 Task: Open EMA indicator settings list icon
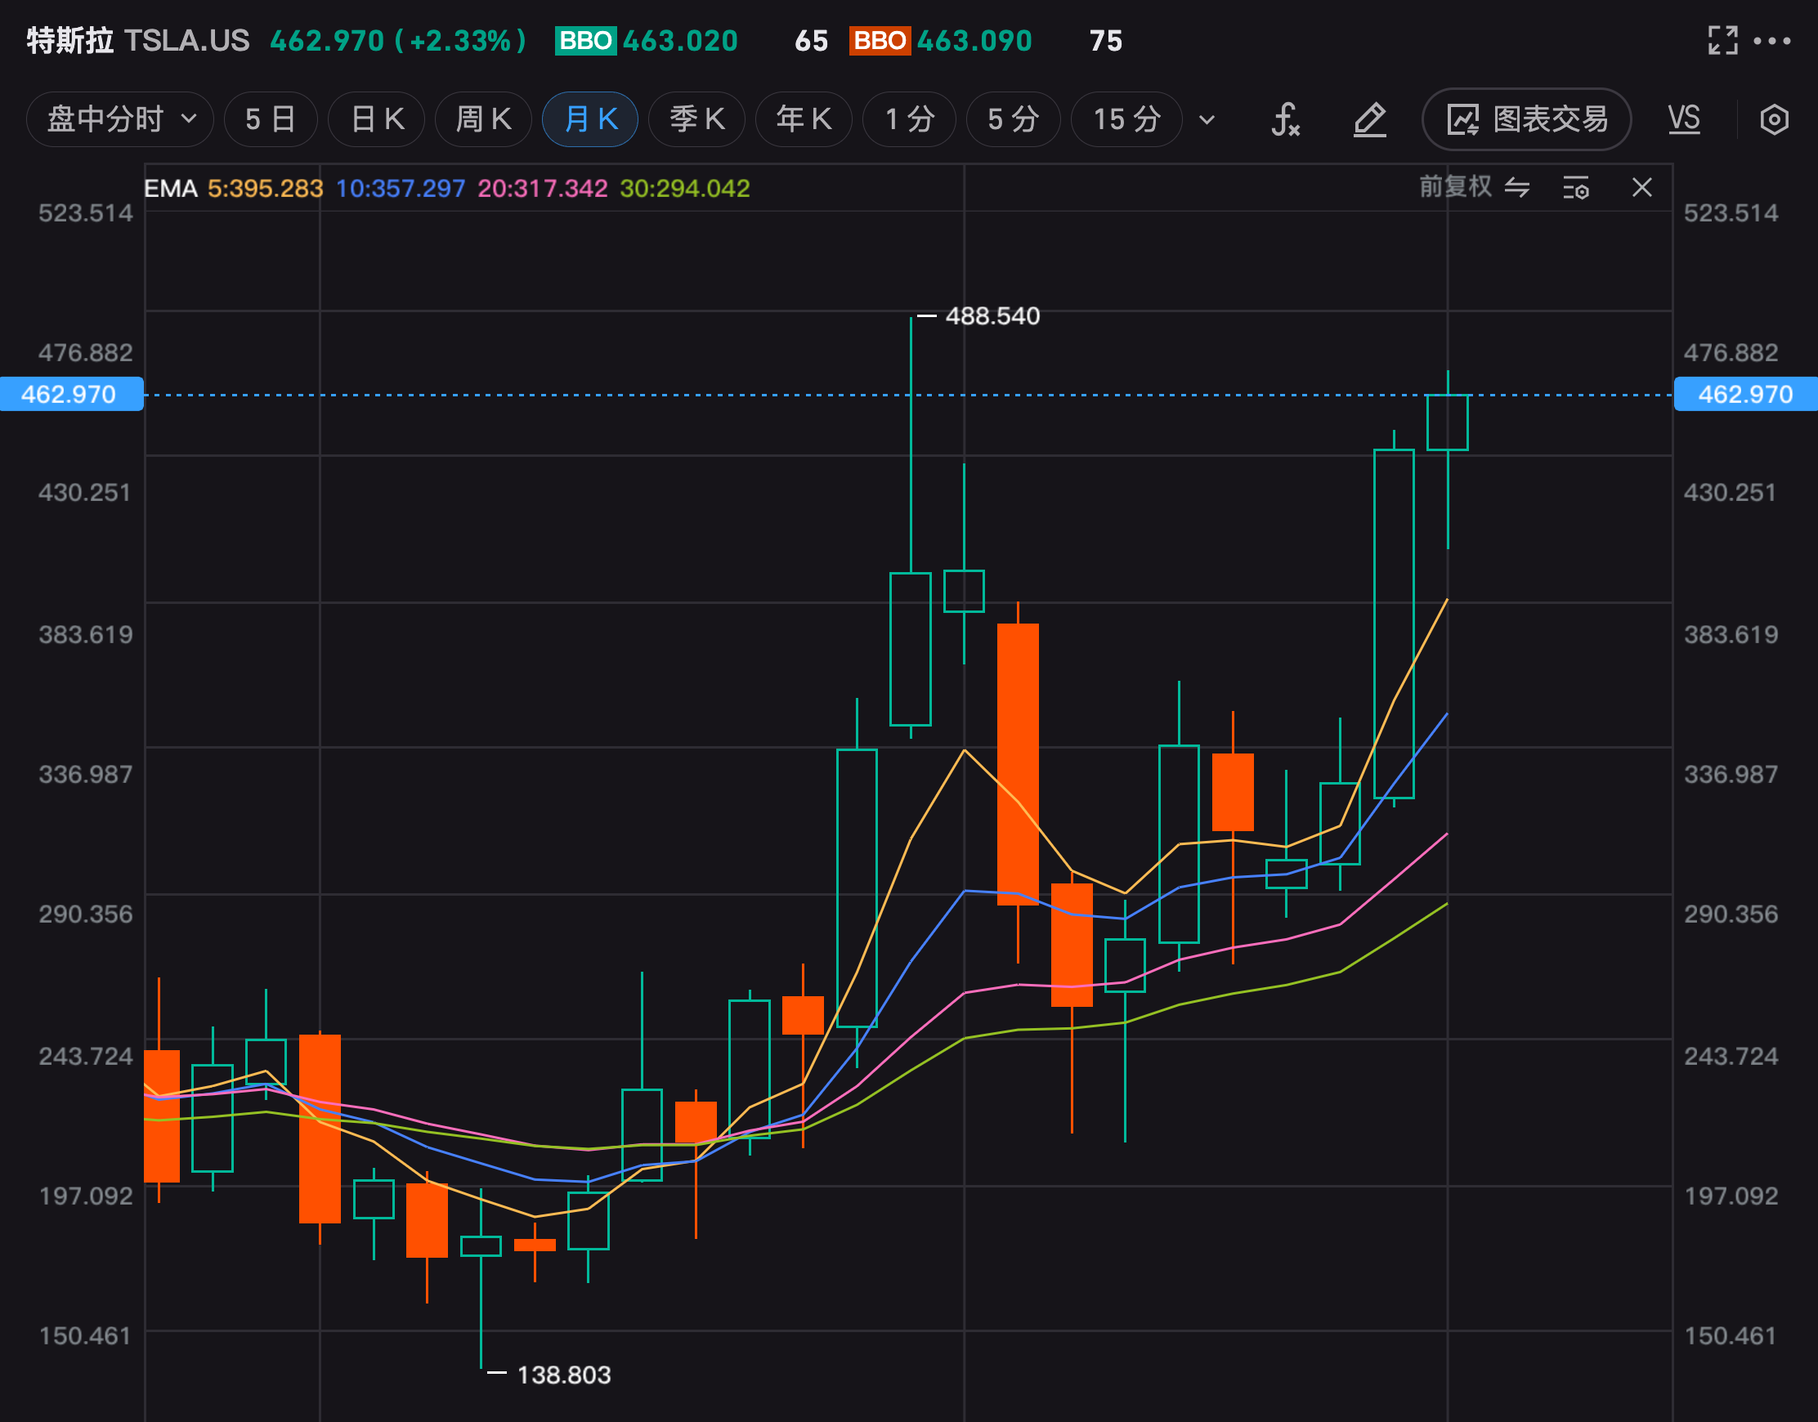(x=1575, y=187)
